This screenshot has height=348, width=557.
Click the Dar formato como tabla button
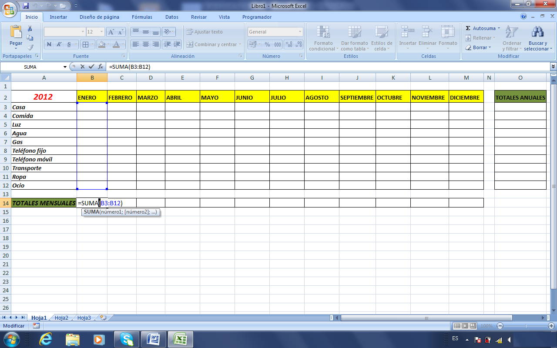(x=355, y=39)
